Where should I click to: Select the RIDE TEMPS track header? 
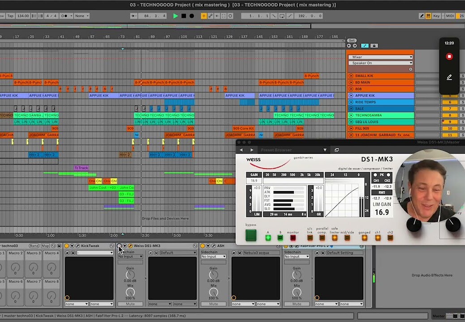pos(381,102)
